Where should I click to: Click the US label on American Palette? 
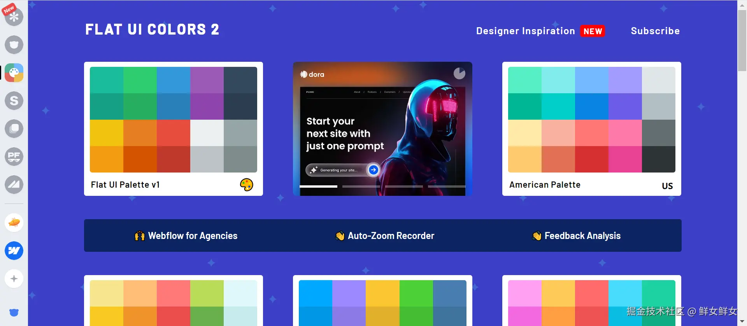click(x=667, y=186)
